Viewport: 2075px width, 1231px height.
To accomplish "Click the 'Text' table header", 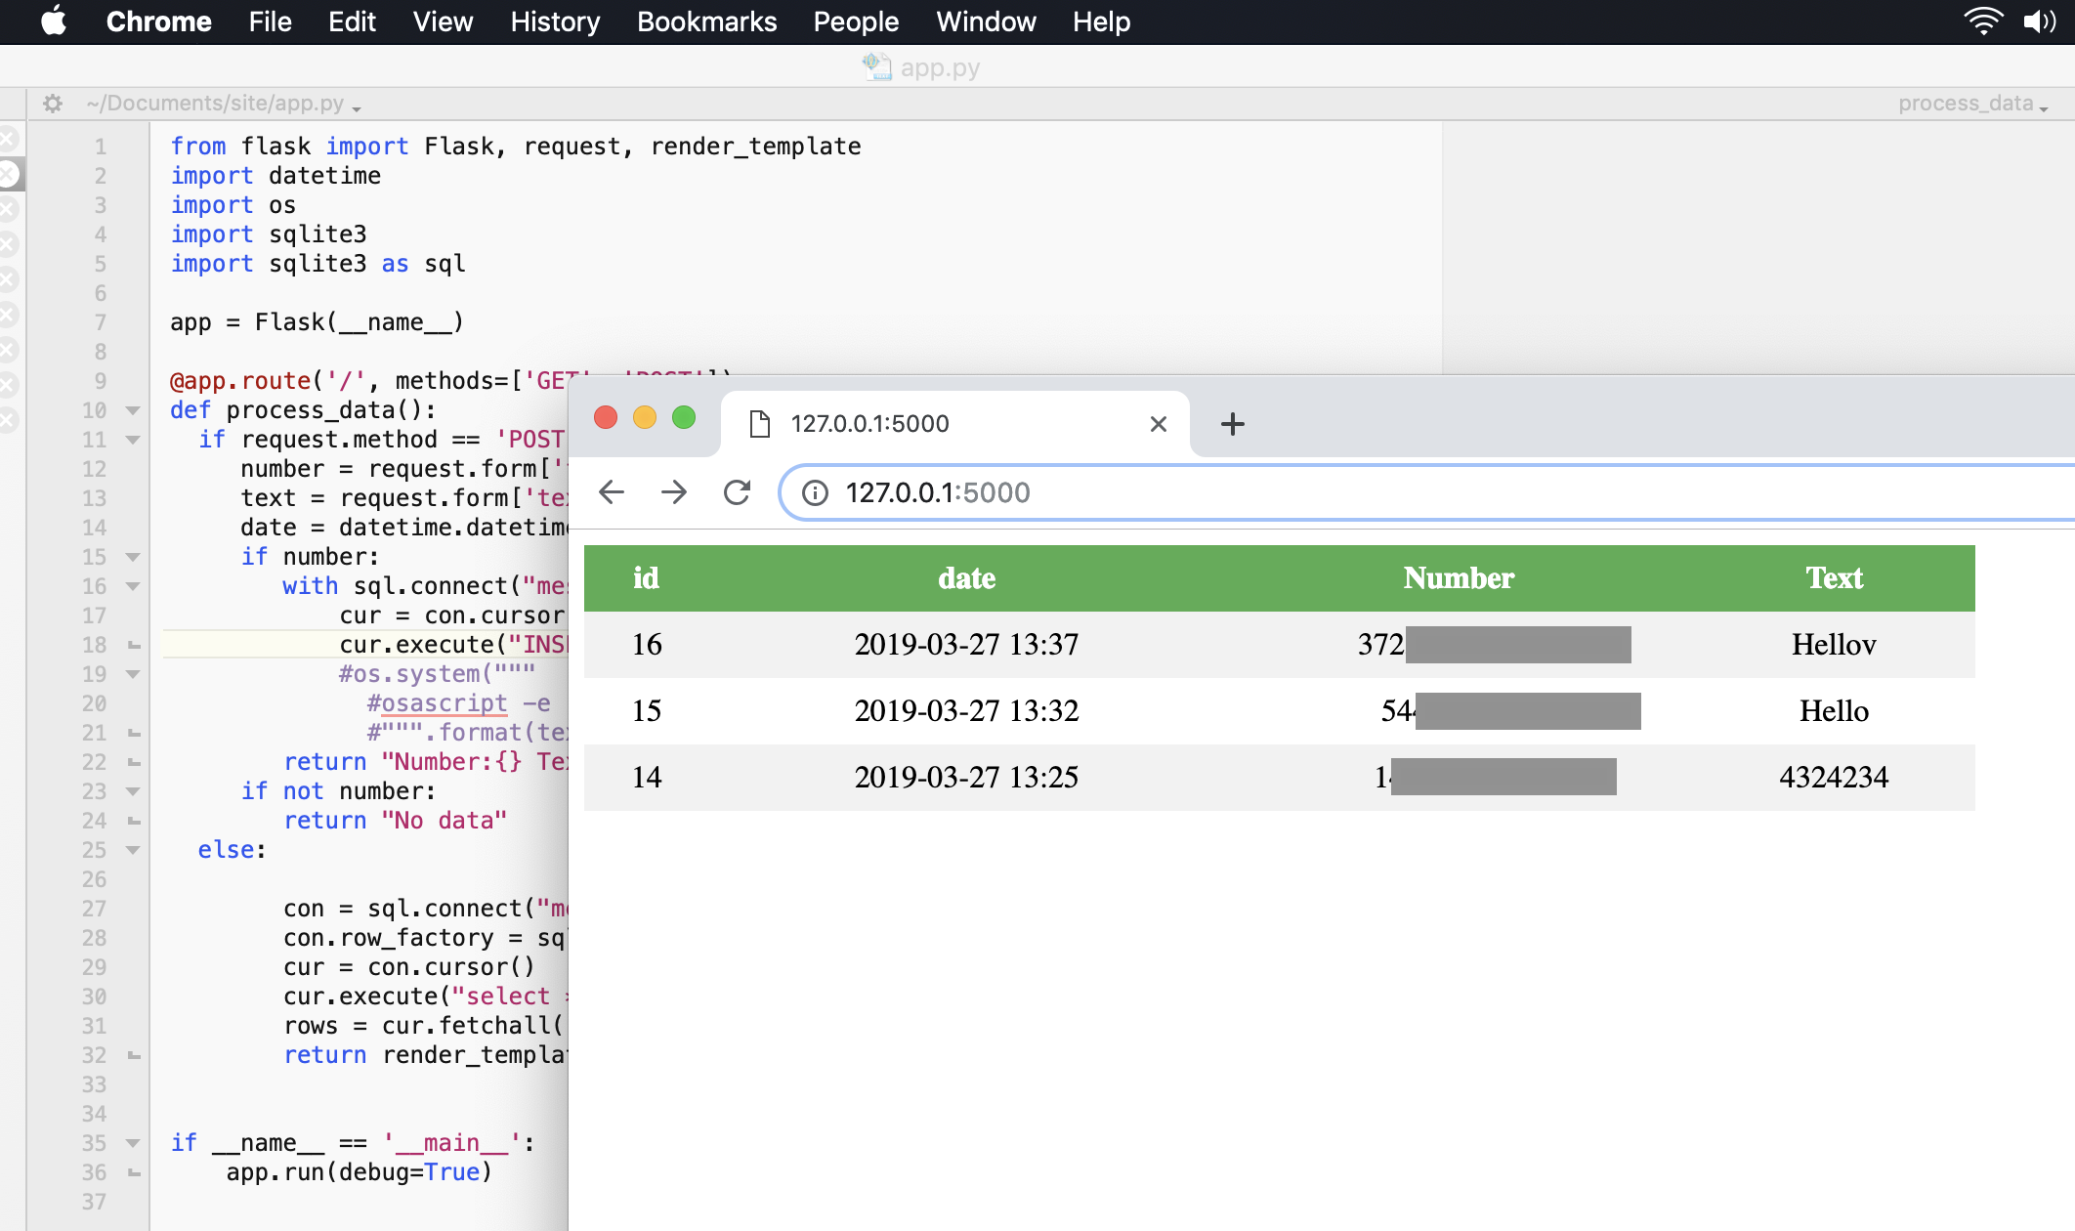I will (x=1834, y=578).
